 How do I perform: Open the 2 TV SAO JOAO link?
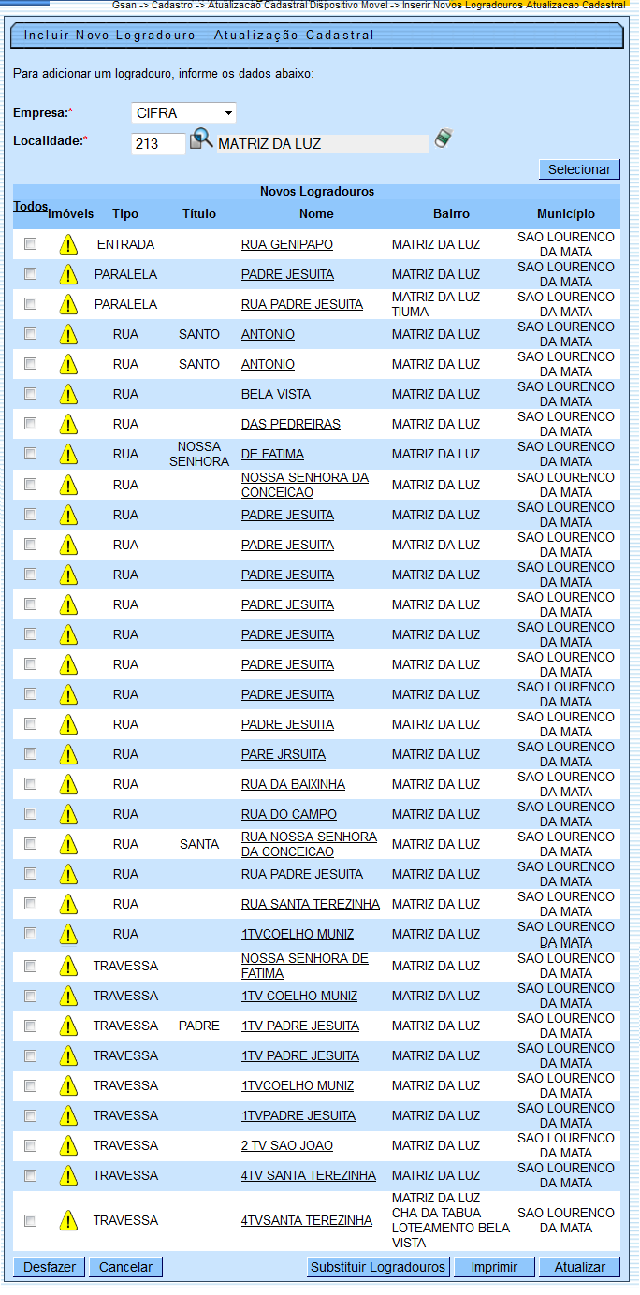coord(287,1145)
